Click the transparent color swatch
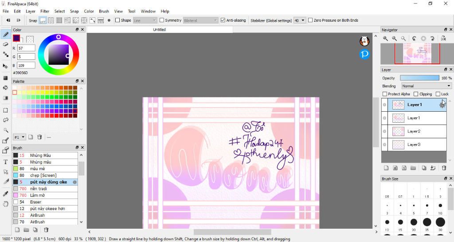 coord(30,39)
